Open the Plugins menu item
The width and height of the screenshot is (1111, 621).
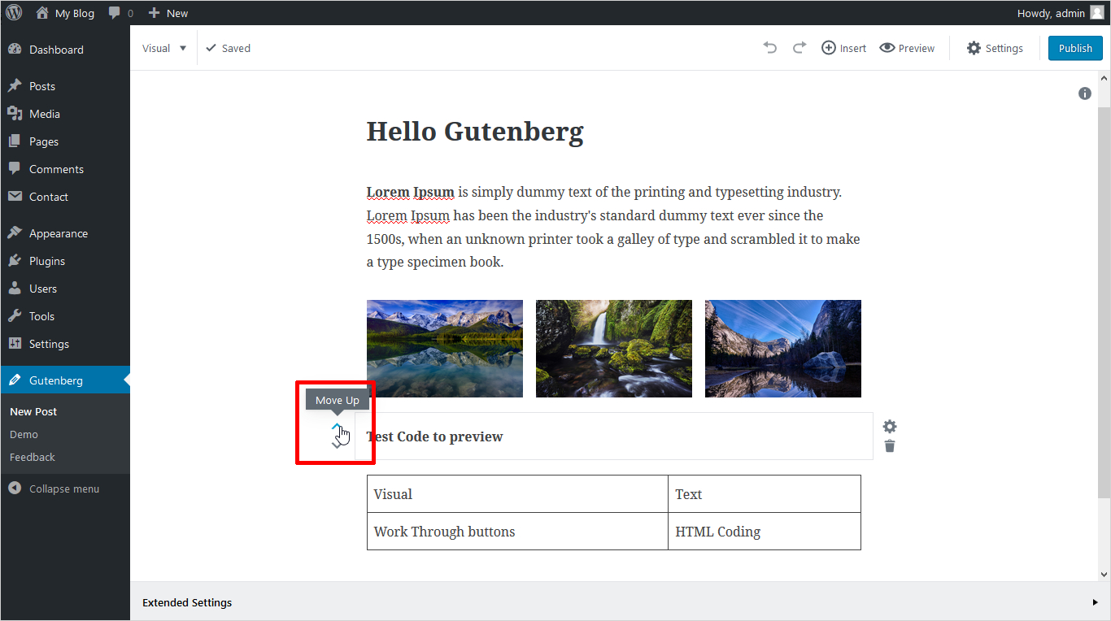pos(46,261)
